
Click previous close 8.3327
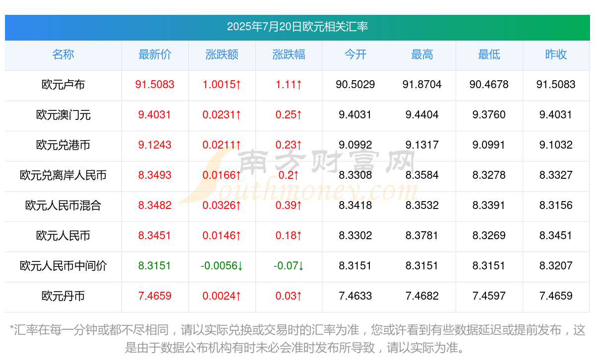(x=556, y=175)
